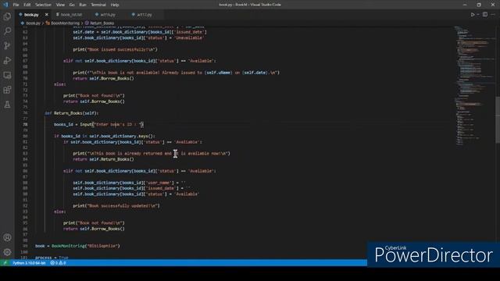This screenshot has height=281, width=500.
Task: Click line number 78 in the gutter
Action: (25, 125)
